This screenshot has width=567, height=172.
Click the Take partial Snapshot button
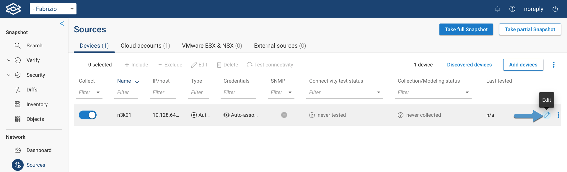530,29
